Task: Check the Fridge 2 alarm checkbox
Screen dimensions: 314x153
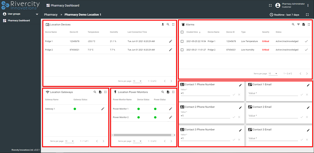Action: pyautogui.click(x=182, y=50)
